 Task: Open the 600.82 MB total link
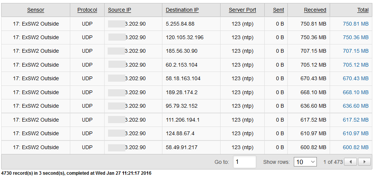pyautogui.click(x=355, y=147)
